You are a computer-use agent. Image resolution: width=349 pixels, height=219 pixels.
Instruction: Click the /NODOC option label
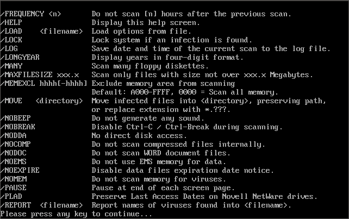pos(13,153)
